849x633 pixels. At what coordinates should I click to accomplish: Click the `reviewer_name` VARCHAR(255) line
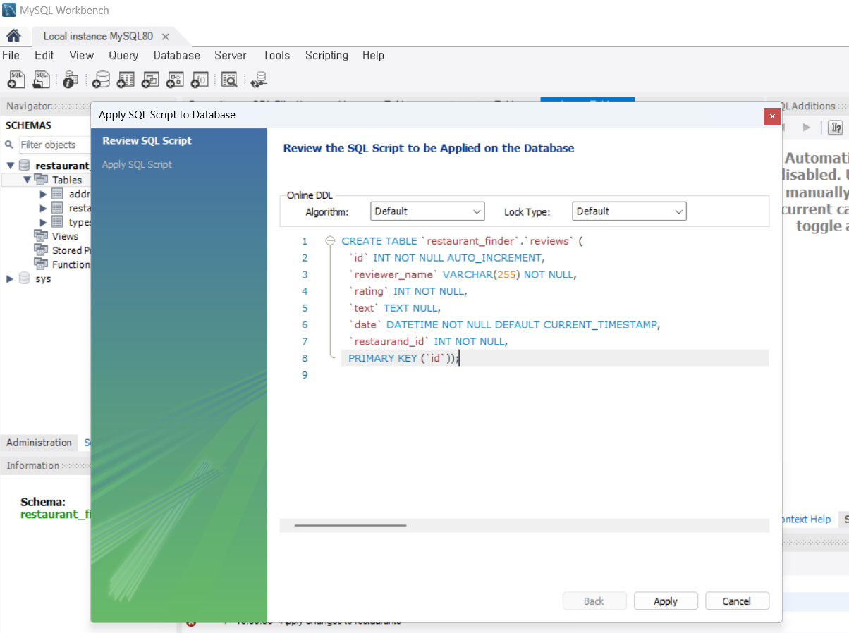click(463, 274)
